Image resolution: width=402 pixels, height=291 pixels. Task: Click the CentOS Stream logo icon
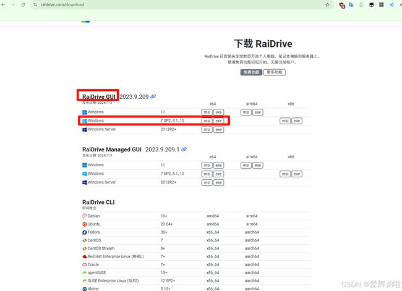coord(85,248)
